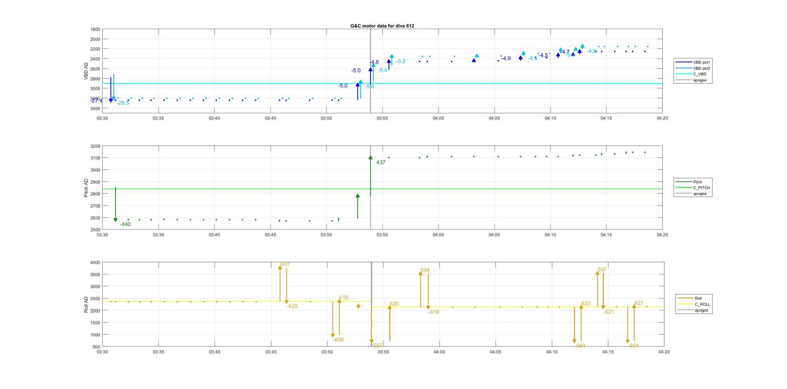This screenshot has width=787, height=389.
Task: Click the '2500' pitch axis tick
Action: [x=95, y=230]
